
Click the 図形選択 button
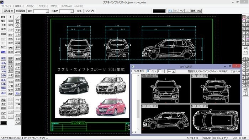point(8,11)
